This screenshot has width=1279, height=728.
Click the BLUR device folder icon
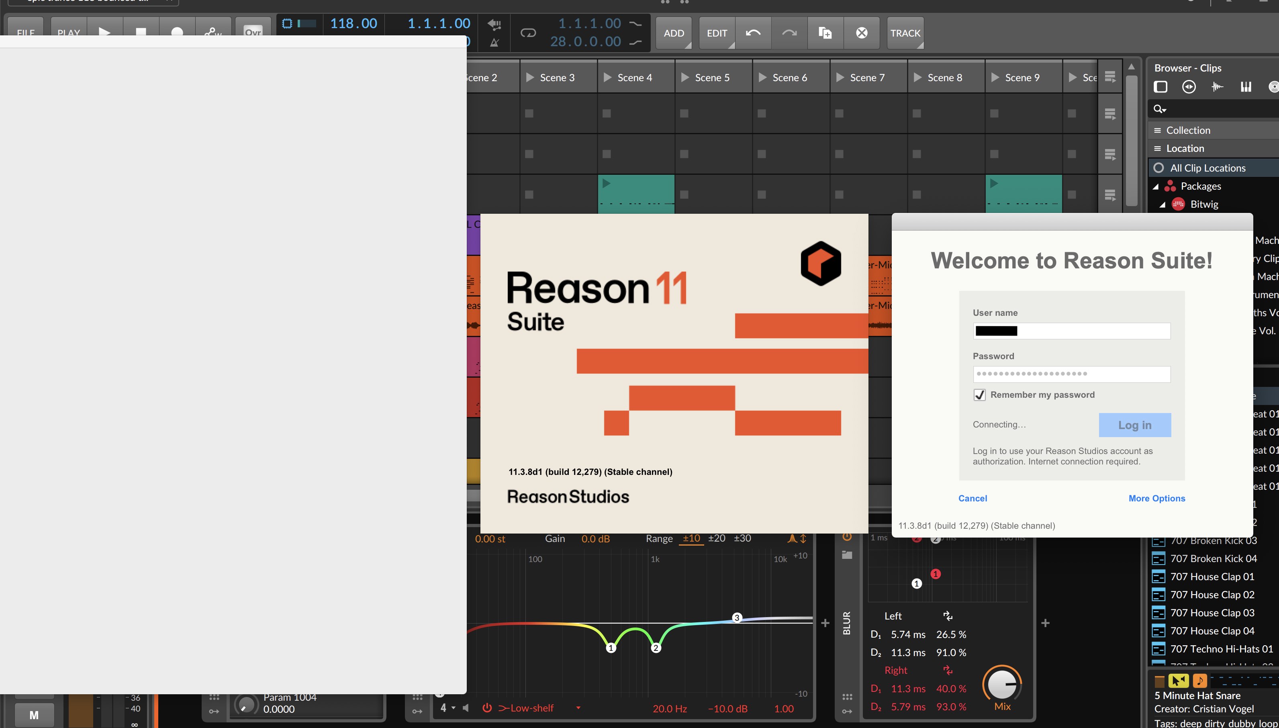(847, 555)
